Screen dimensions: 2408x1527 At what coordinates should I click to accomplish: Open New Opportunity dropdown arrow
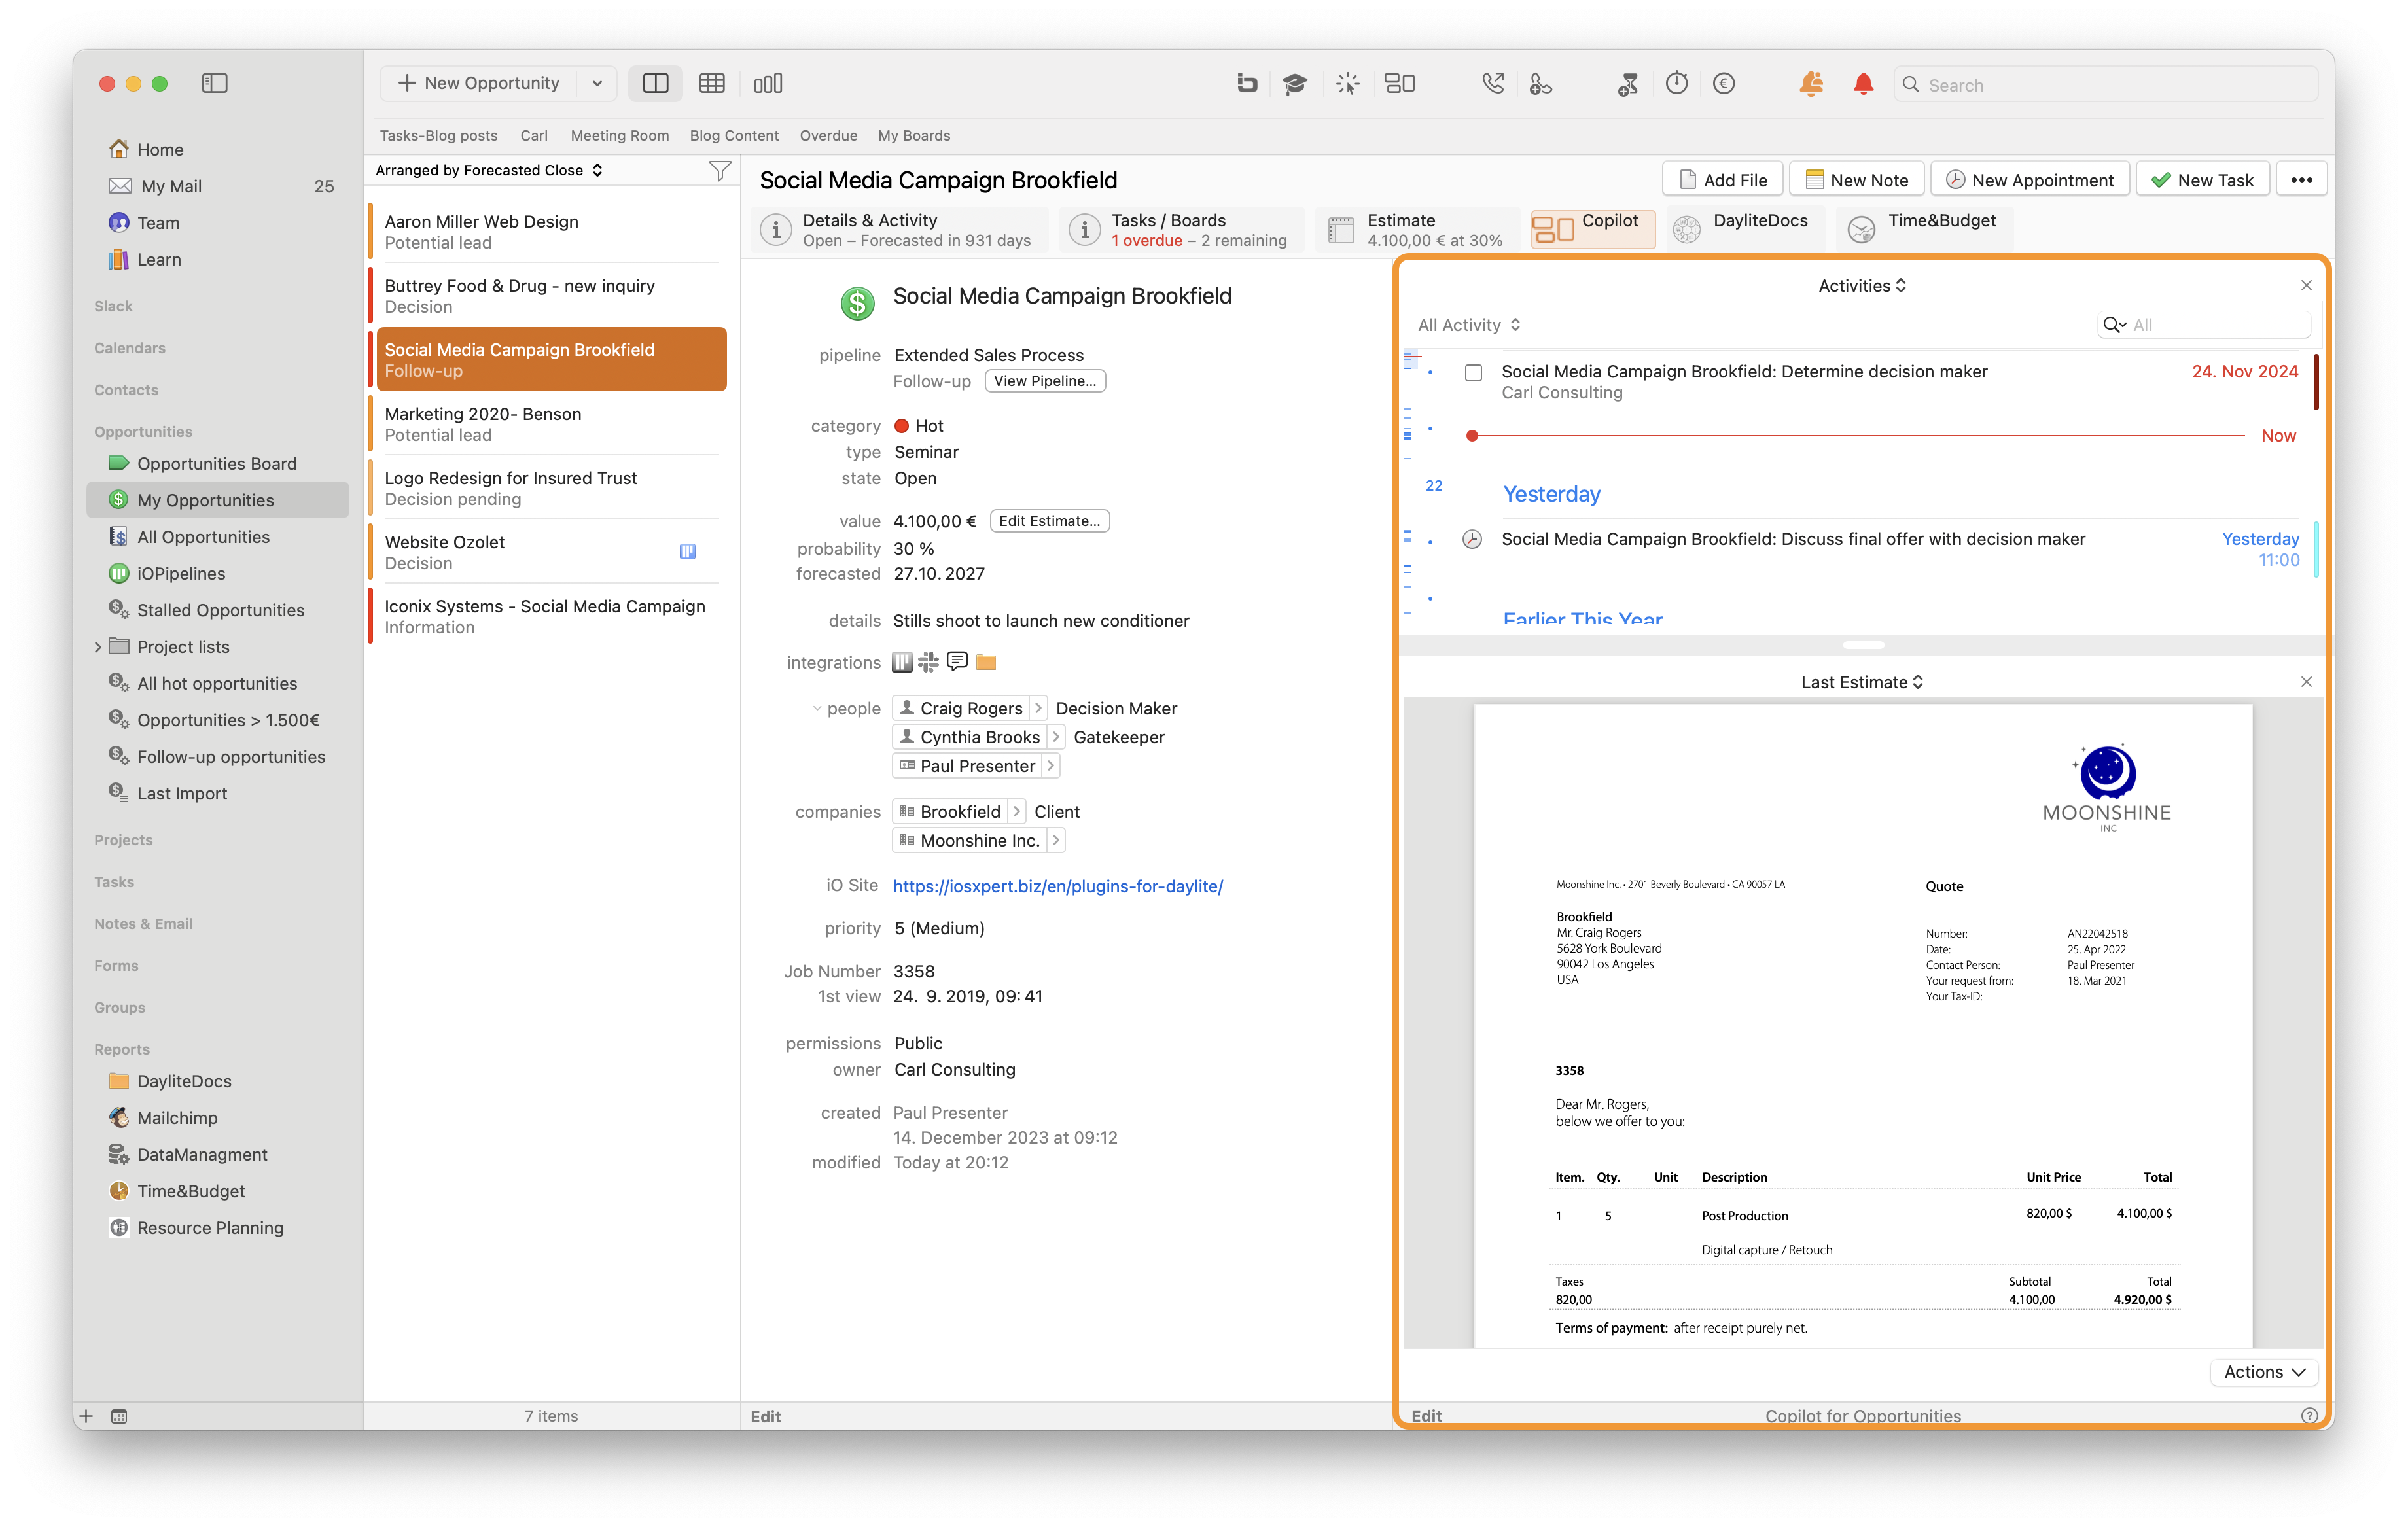[x=597, y=83]
